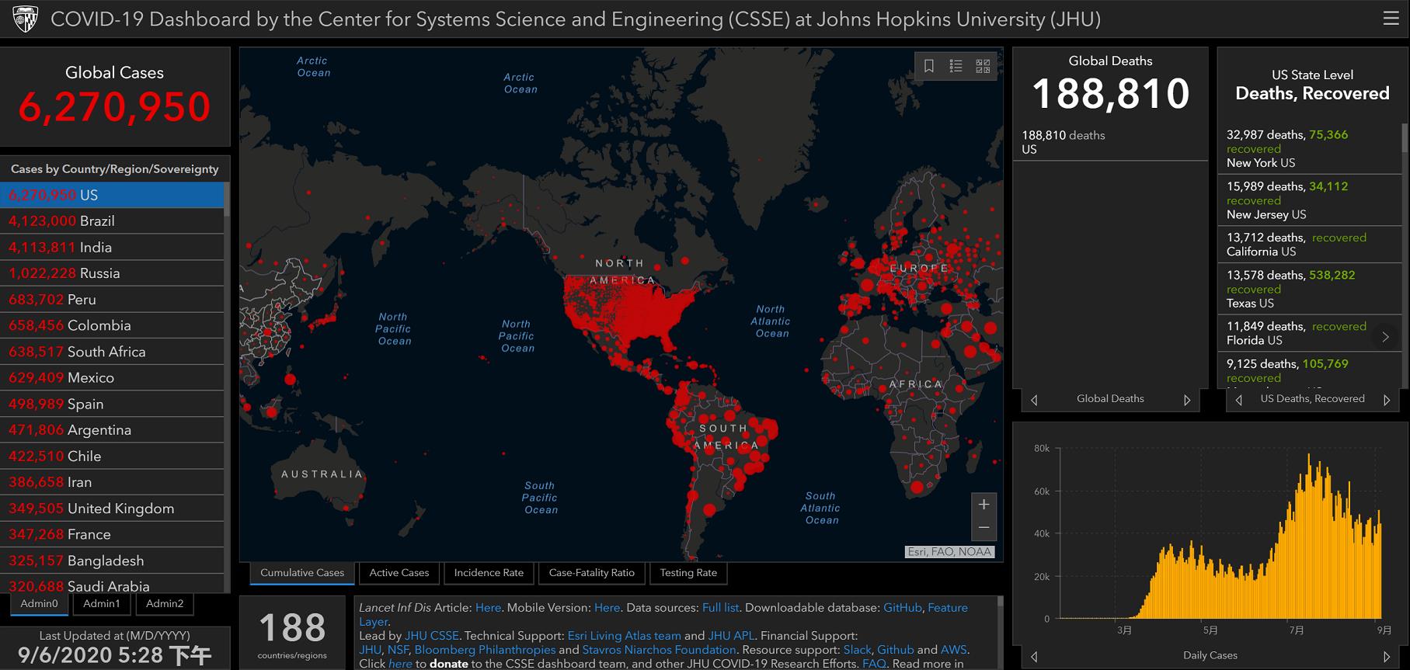Click the Texas US deaths row

[1309, 289]
